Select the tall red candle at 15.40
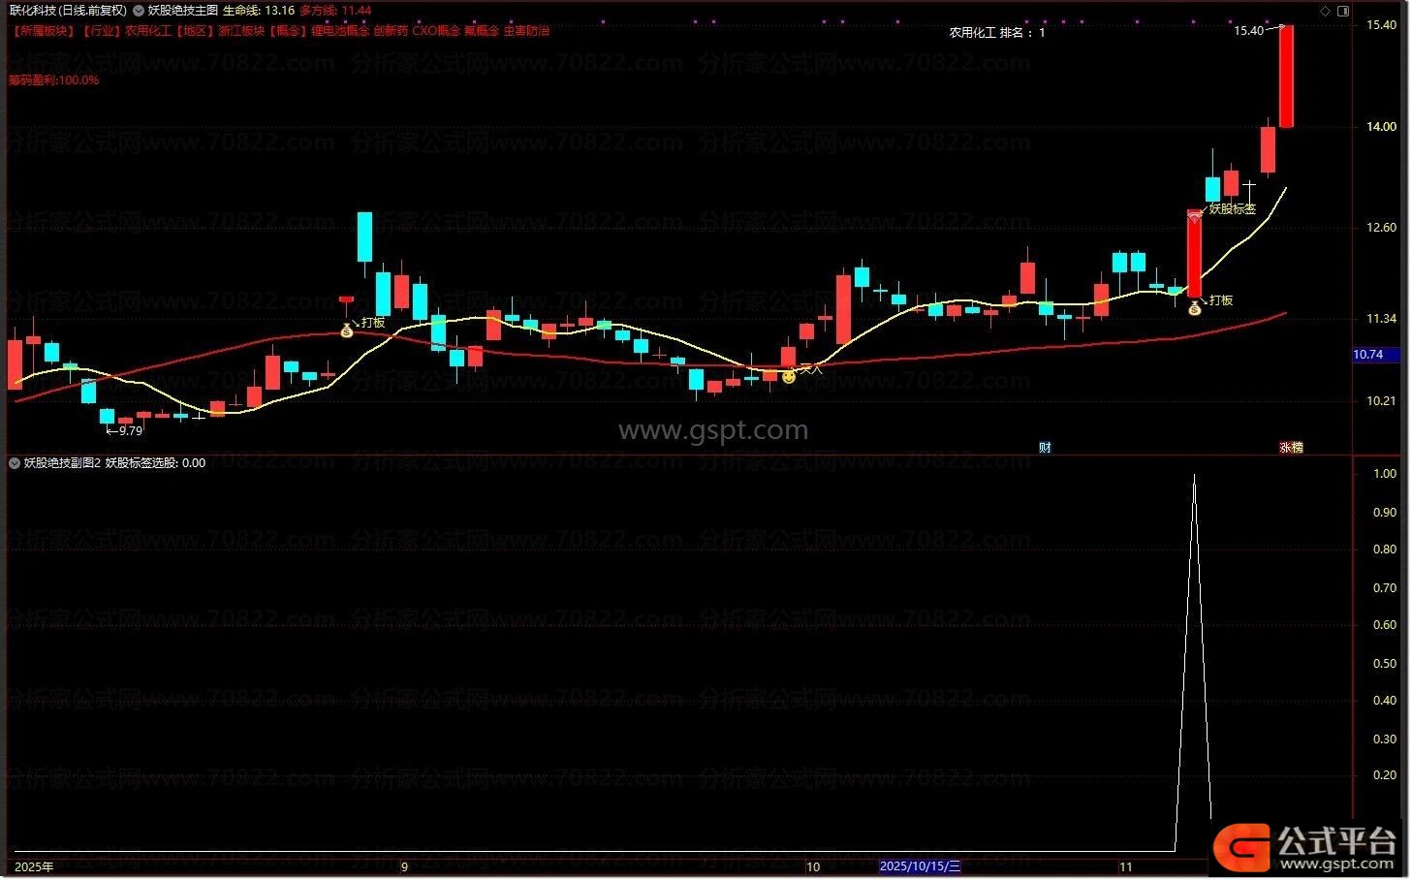This screenshot has height=880, width=1412. (1286, 78)
